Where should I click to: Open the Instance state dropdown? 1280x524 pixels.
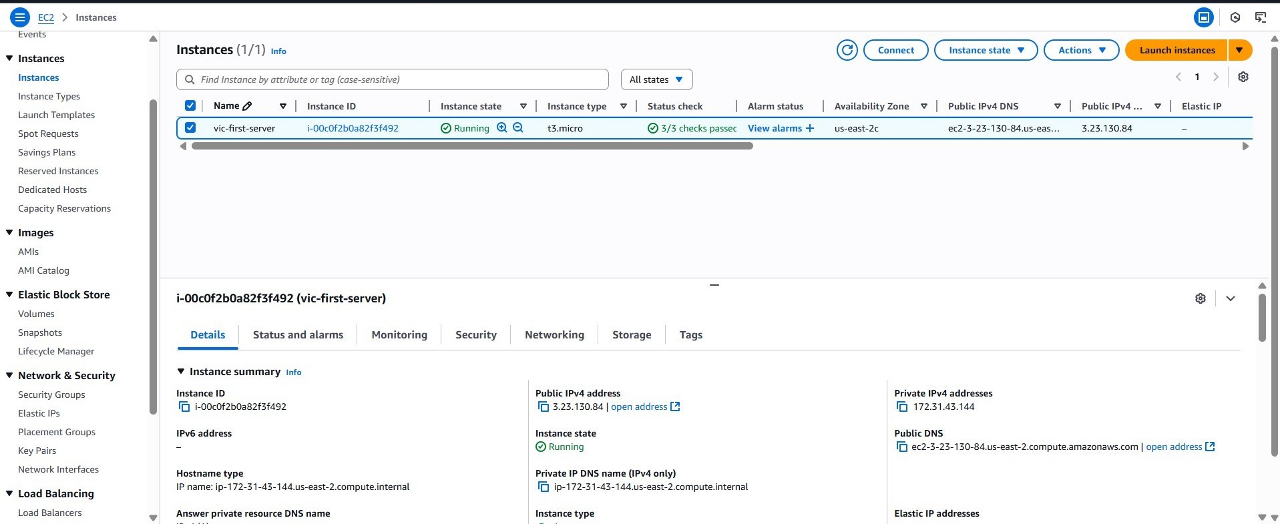986,50
